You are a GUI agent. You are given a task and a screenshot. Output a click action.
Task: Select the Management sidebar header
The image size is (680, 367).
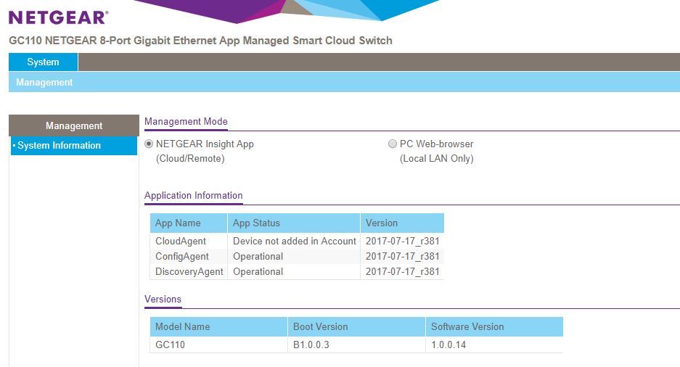(x=74, y=125)
